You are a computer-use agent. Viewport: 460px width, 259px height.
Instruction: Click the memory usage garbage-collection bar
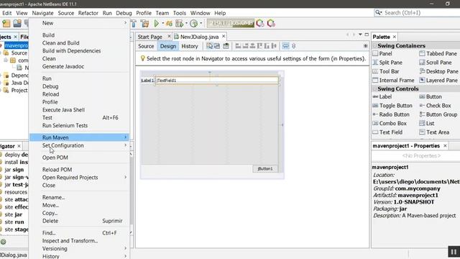(231, 23)
